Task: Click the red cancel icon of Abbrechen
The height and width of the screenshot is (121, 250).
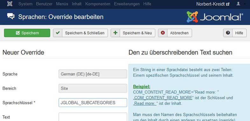Action: pyautogui.click(x=163, y=33)
